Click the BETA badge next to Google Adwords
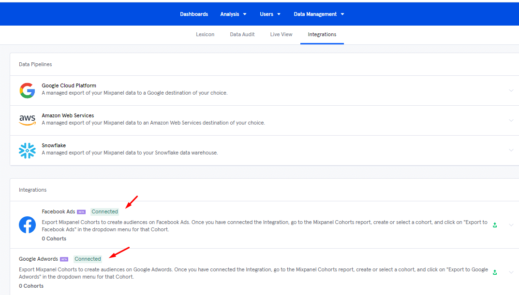The image size is (519, 295). click(64, 259)
